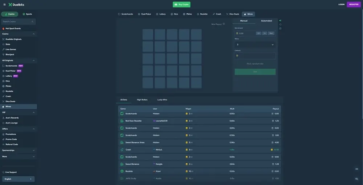Open Plinko in the sidebar list
The image size is (363, 185).
coord(8,86)
